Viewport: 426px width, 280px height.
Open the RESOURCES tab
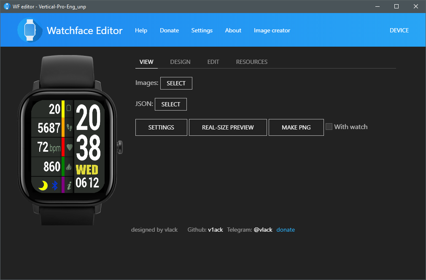coord(251,62)
